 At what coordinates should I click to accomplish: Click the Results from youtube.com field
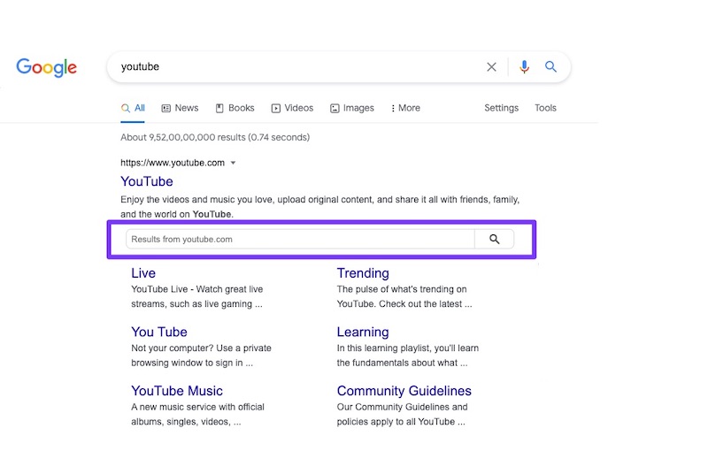coord(299,239)
